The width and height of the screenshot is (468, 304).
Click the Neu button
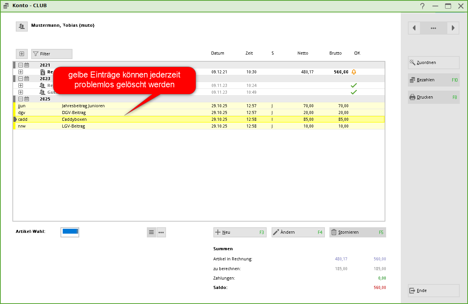pyautogui.click(x=240, y=233)
